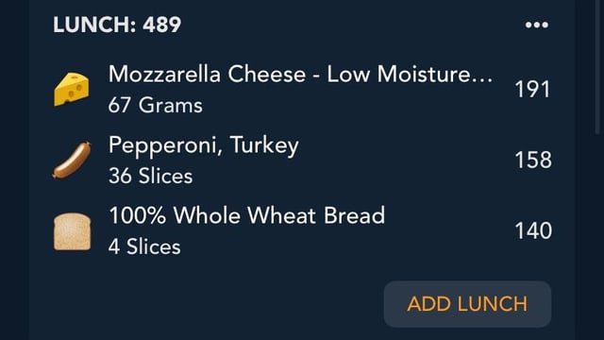Click the LUNCH: 489 header
Image resolution: width=604 pixels, height=340 pixels.
click(x=117, y=25)
